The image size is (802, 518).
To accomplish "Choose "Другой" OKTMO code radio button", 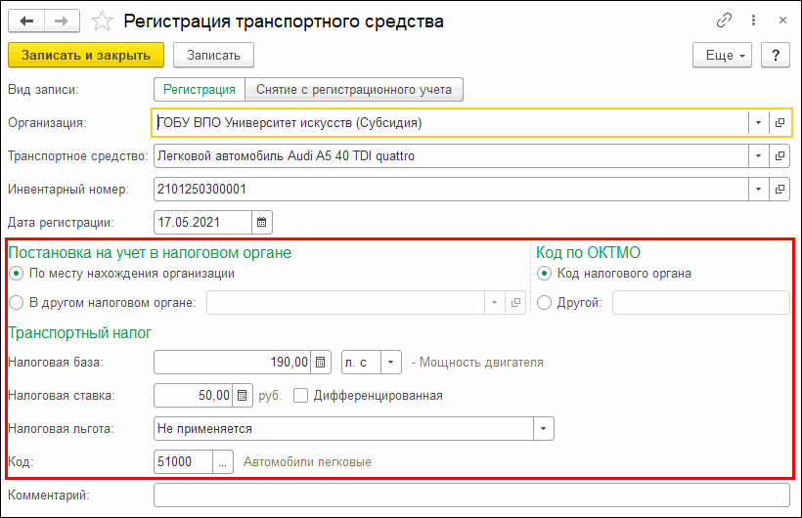I will click(x=545, y=303).
